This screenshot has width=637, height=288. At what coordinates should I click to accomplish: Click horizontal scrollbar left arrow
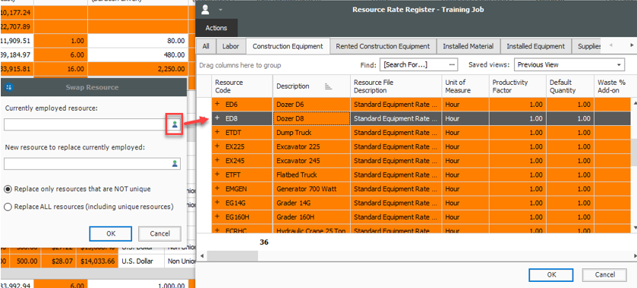[202, 256]
